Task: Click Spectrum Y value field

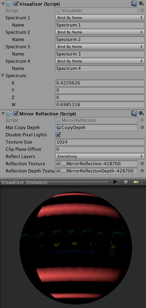Action: click(100, 90)
